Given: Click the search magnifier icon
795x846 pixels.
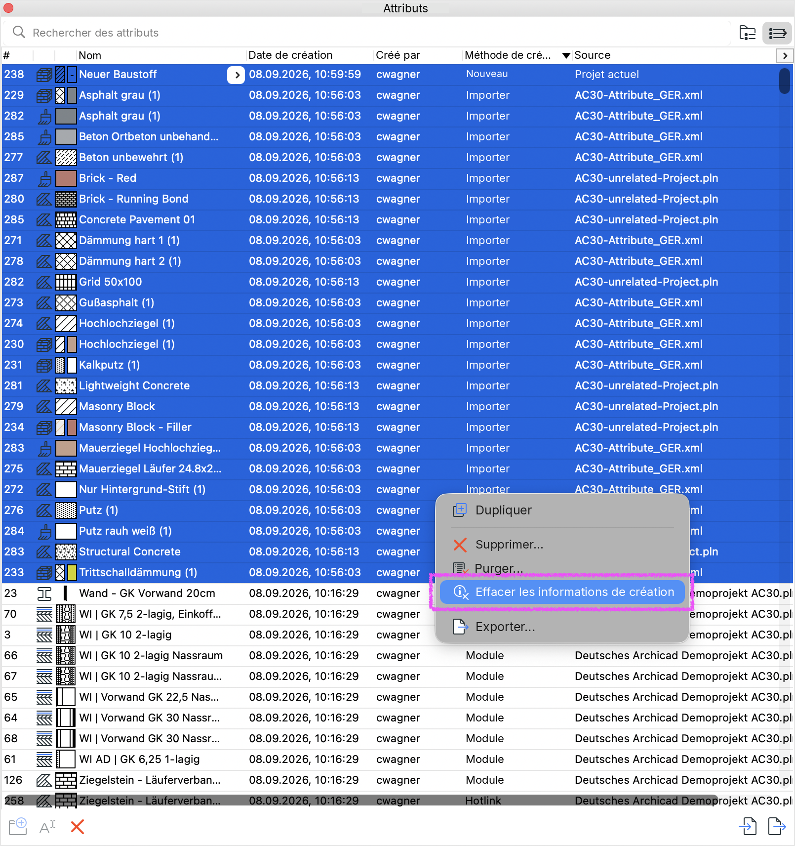Looking at the screenshot, I should [x=19, y=32].
